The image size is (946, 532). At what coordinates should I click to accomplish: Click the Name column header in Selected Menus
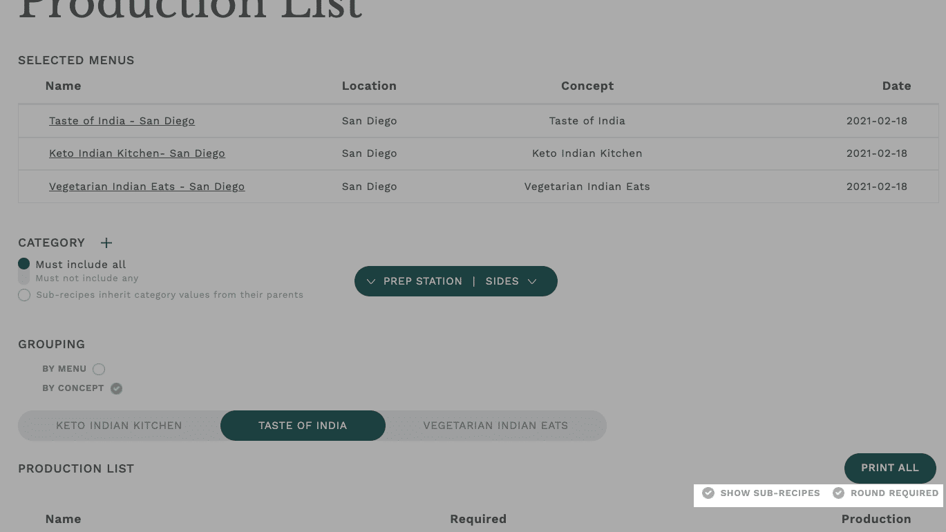coord(63,86)
